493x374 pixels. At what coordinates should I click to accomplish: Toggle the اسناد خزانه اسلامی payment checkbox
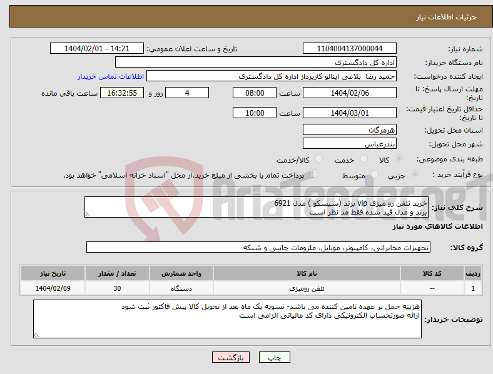click(313, 174)
